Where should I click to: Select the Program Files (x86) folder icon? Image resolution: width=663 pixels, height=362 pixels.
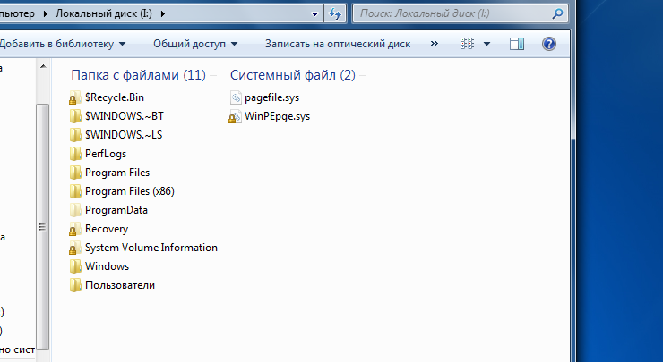click(x=75, y=191)
